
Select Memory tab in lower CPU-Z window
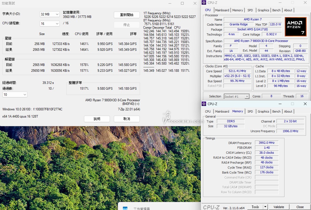coord(238,111)
